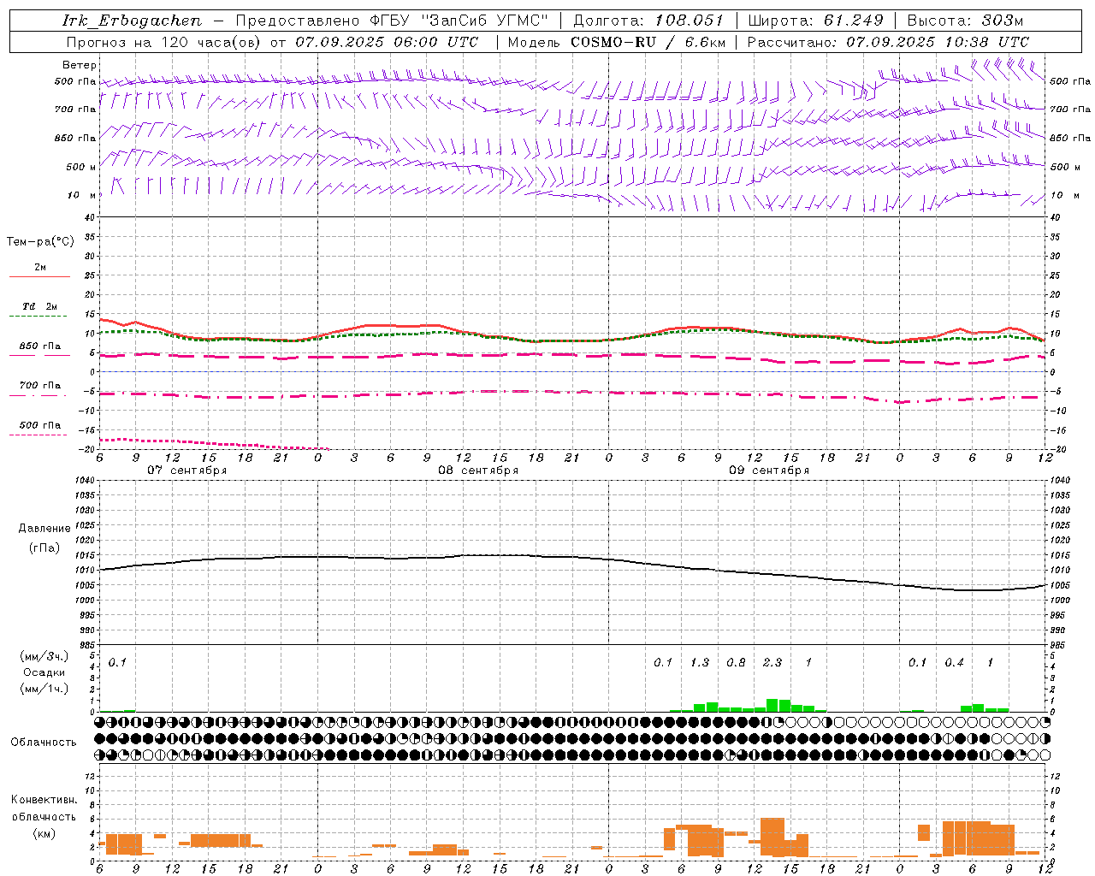Click 'Прогноз на 120 часа(ов)' text
The height and width of the screenshot is (876, 1095).
pyautogui.click(x=165, y=42)
